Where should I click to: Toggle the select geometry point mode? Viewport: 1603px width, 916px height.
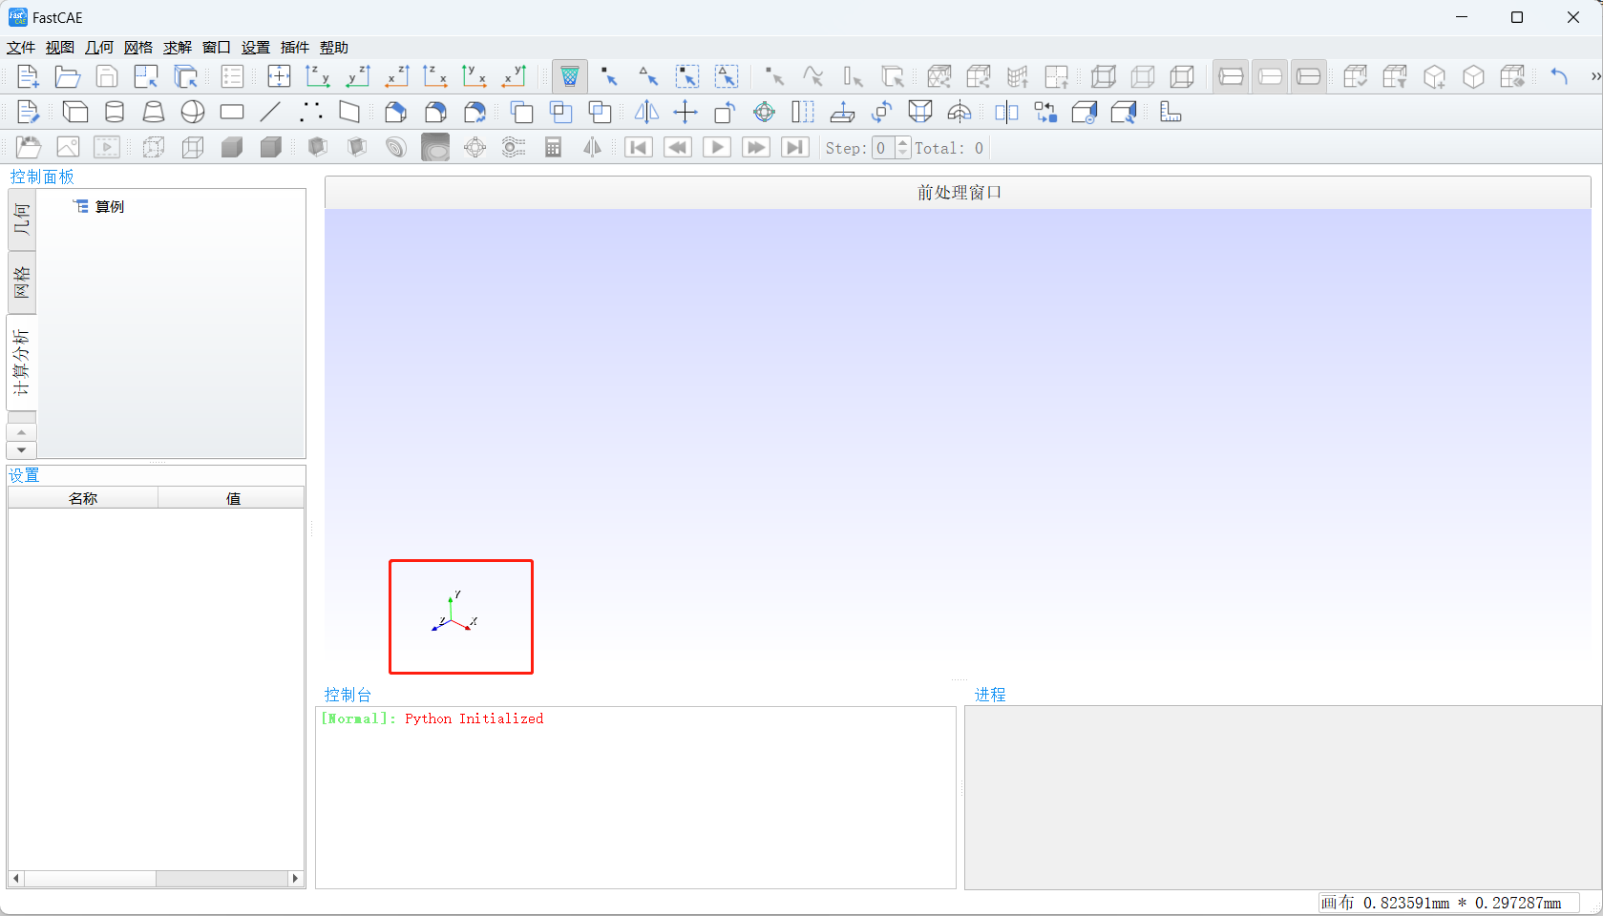[x=774, y=76]
